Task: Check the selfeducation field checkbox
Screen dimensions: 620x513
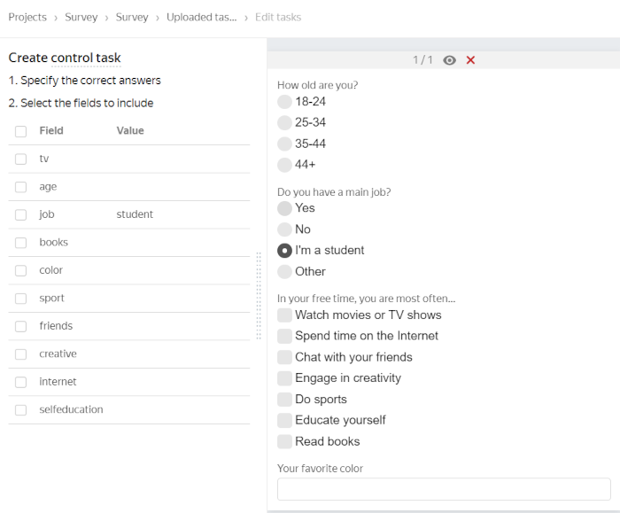Action: coord(20,410)
